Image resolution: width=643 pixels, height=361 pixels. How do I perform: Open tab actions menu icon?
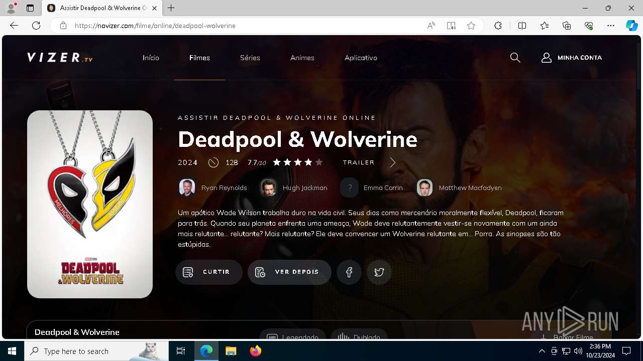[30, 8]
